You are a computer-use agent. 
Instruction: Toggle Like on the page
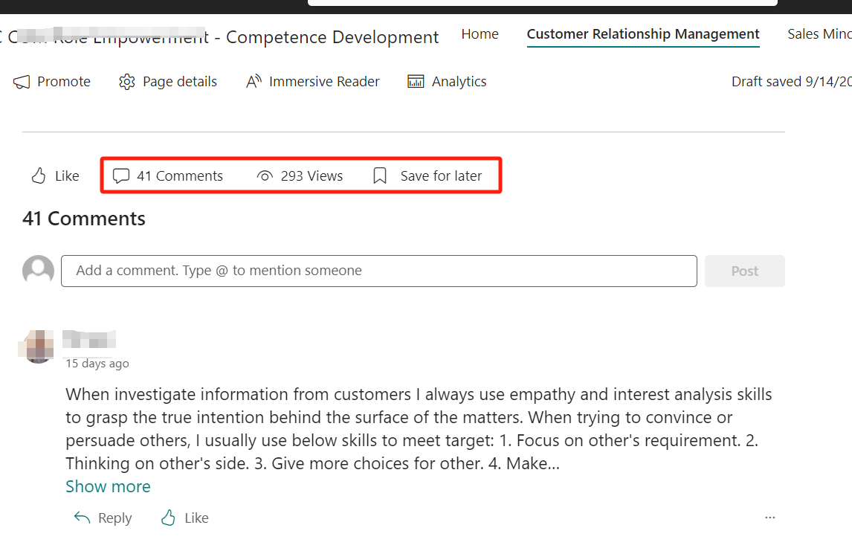(54, 175)
